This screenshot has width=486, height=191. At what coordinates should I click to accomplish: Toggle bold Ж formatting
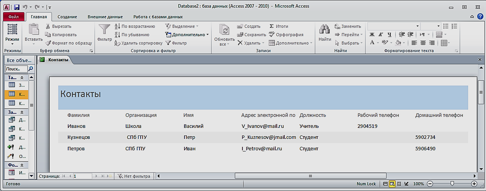point(372,34)
